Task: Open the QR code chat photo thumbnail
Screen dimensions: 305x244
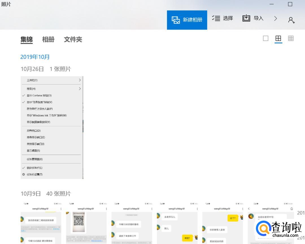Action: pyautogui.click(x=86, y=223)
